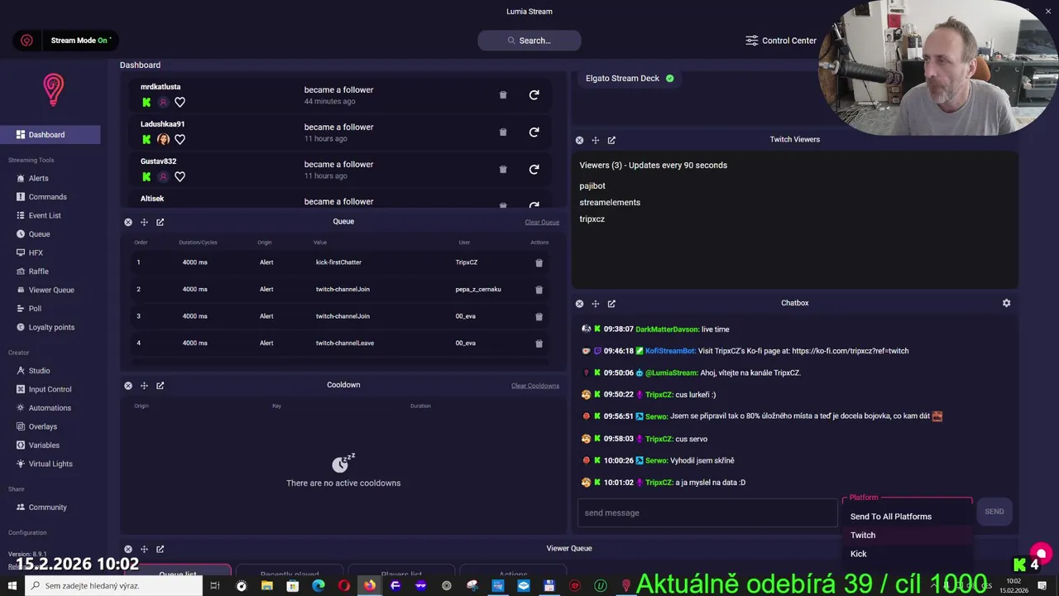Delete Ladushkaa91 follower event
1059x596 pixels.
pos(503,132)
